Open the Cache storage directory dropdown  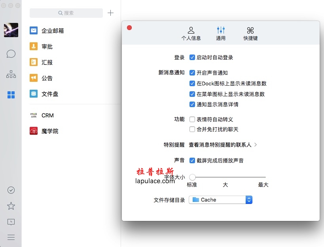220,200
